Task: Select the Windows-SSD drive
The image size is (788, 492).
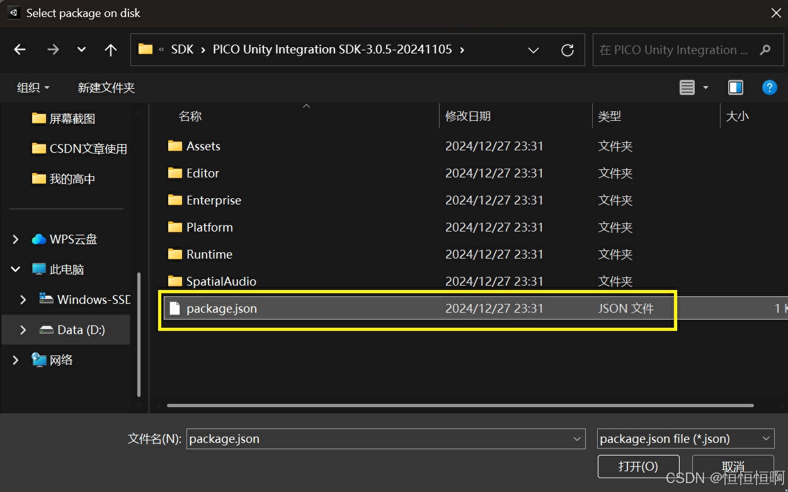Action: [84, 299]
